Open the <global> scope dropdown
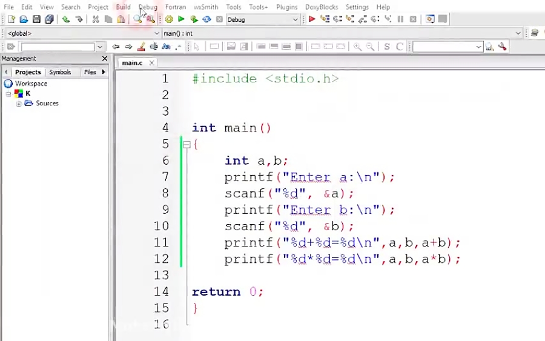The height and width of the screenshot is (341, 545). coord(157,33)
